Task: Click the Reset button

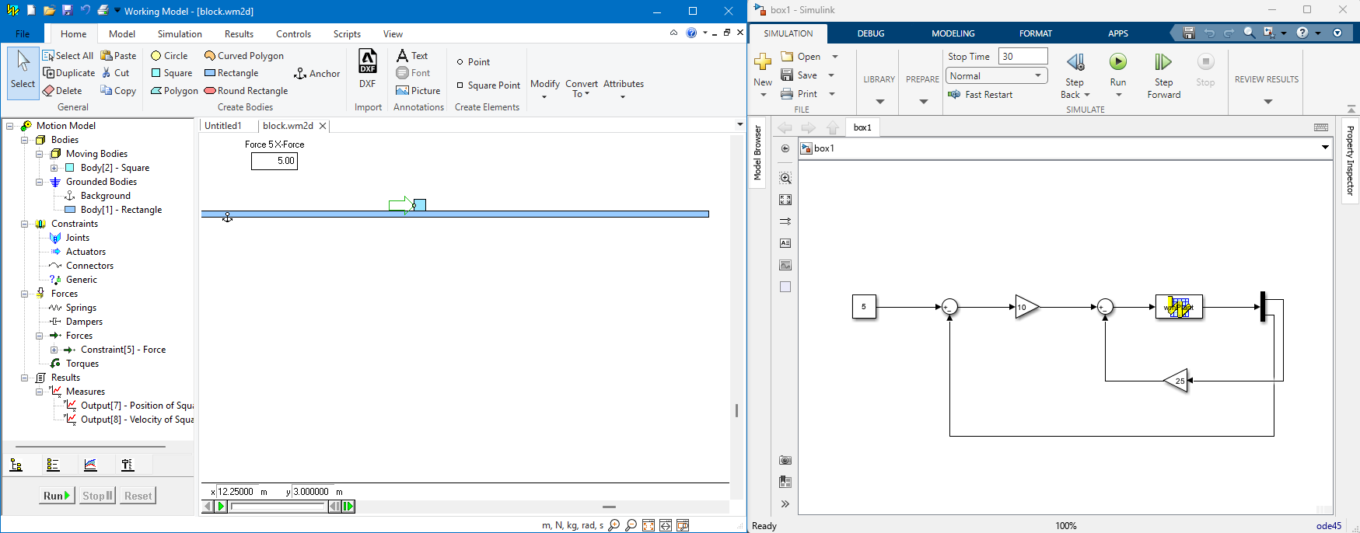Action: tap(138, 496)
